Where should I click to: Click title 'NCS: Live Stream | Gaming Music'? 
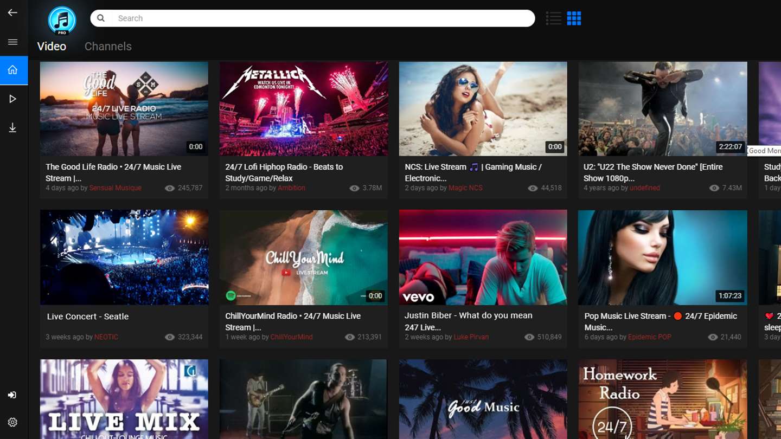pyautogui.click(x=473, y=172)
